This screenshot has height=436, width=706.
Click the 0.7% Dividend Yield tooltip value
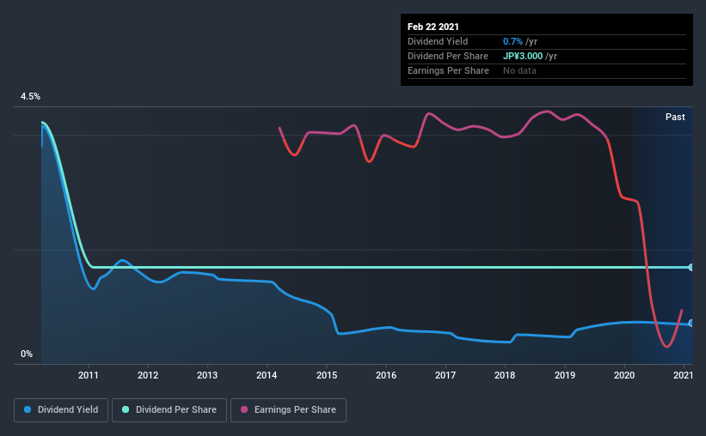(x=512, y=41)
